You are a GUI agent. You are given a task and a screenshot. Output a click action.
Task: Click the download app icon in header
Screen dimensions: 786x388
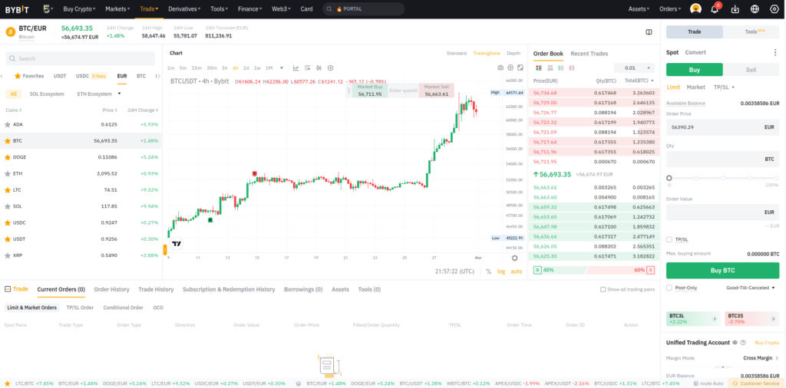735,9
